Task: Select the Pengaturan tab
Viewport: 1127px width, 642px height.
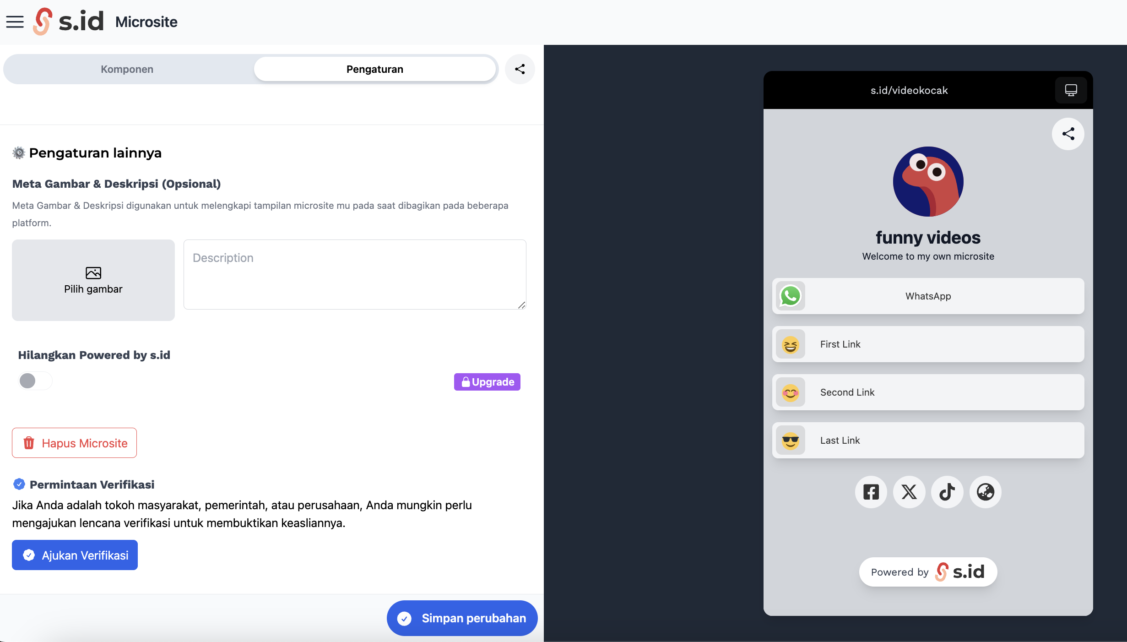Action: [375, 69]
